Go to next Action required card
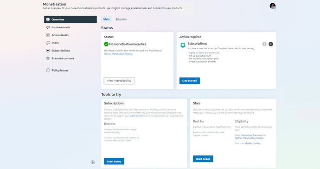The width and height of the screenshot is (320, 169). click(x=271, y=44)
